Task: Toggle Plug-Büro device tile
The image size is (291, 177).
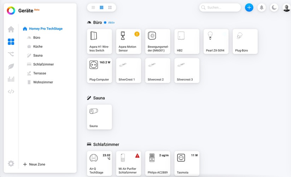Action: pos(245,42)
